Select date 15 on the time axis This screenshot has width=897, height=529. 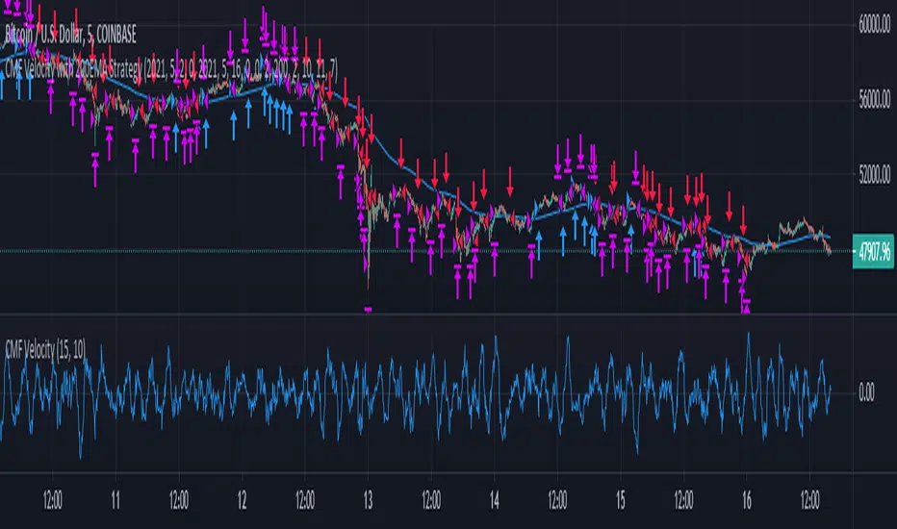point(621,502)
